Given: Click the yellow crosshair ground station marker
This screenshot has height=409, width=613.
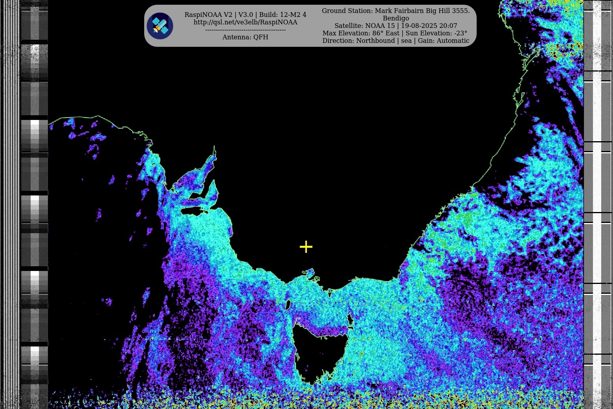Looking at the screenshot, I should [x=306, y=247].
